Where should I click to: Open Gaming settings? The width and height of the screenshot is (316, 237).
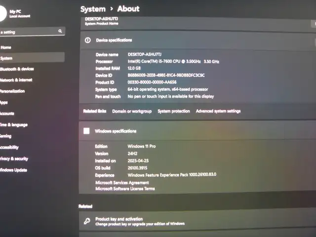tap(5, 136)
